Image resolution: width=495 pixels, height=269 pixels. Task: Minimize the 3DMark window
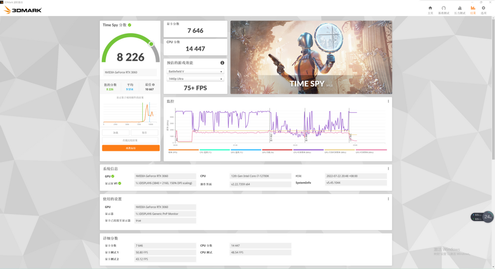(473, 2)
